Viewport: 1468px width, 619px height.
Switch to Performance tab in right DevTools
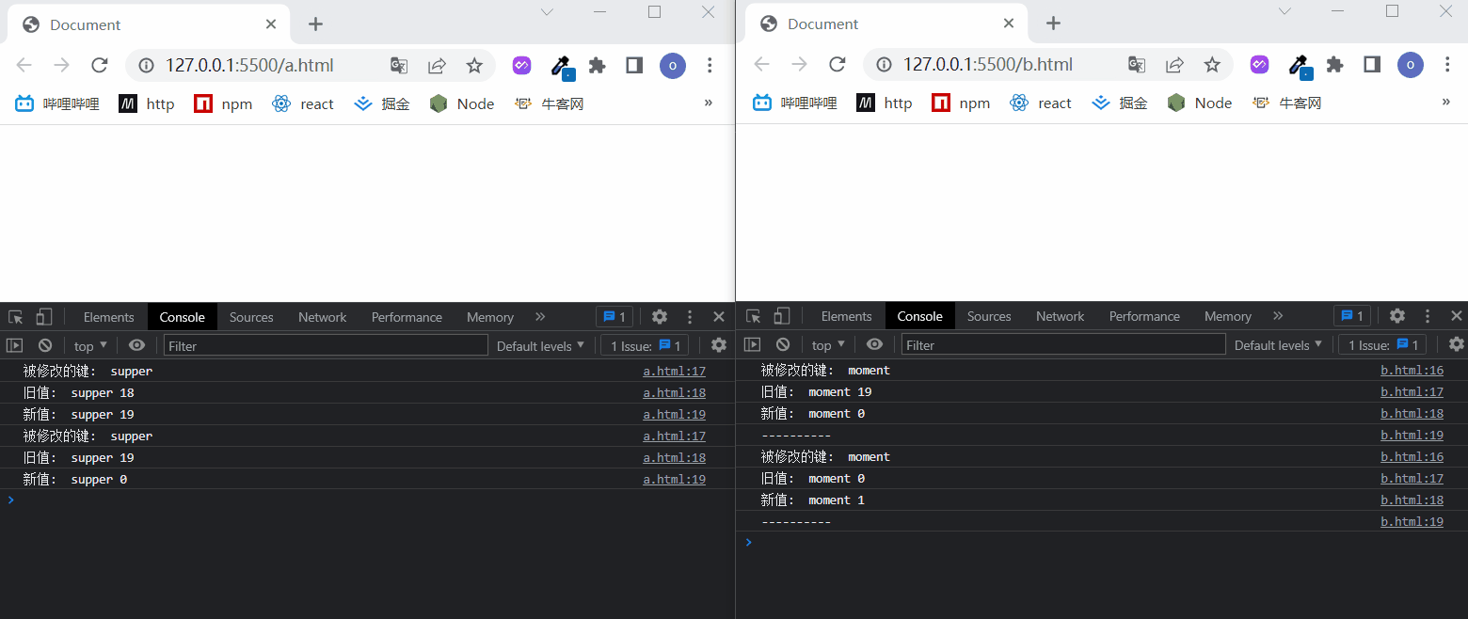pos(1144,316)
